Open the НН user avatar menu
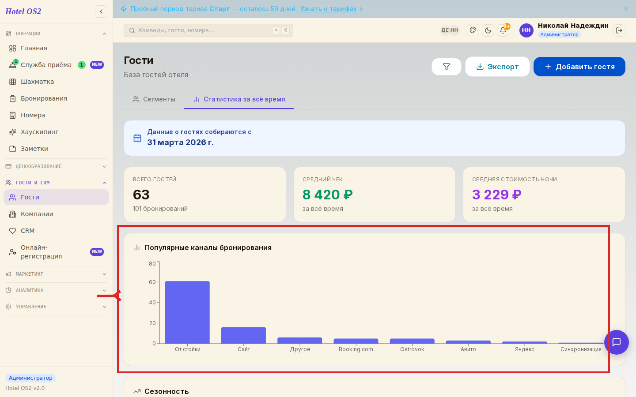The image size is (636, 397). click(526, 30)
